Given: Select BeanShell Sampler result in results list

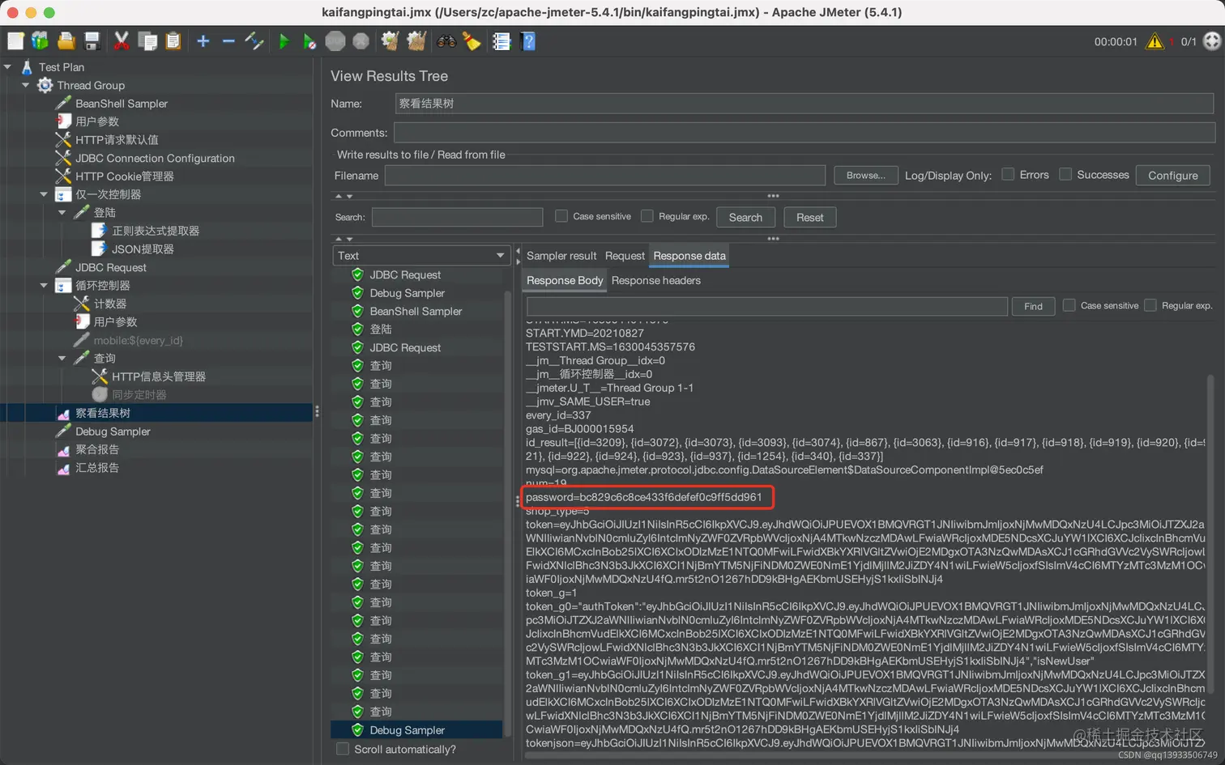Looking at the screenshot, I should (x=416, y=311).
